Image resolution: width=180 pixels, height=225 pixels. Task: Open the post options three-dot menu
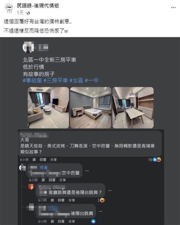[173, 8]
